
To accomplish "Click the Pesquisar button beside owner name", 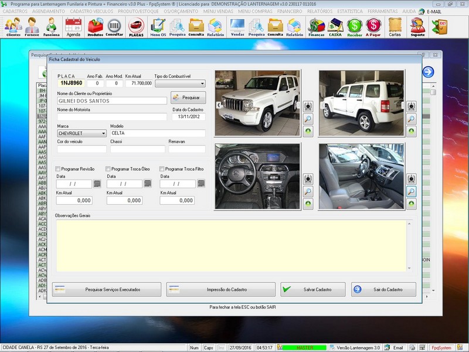I will coord(188,97).
